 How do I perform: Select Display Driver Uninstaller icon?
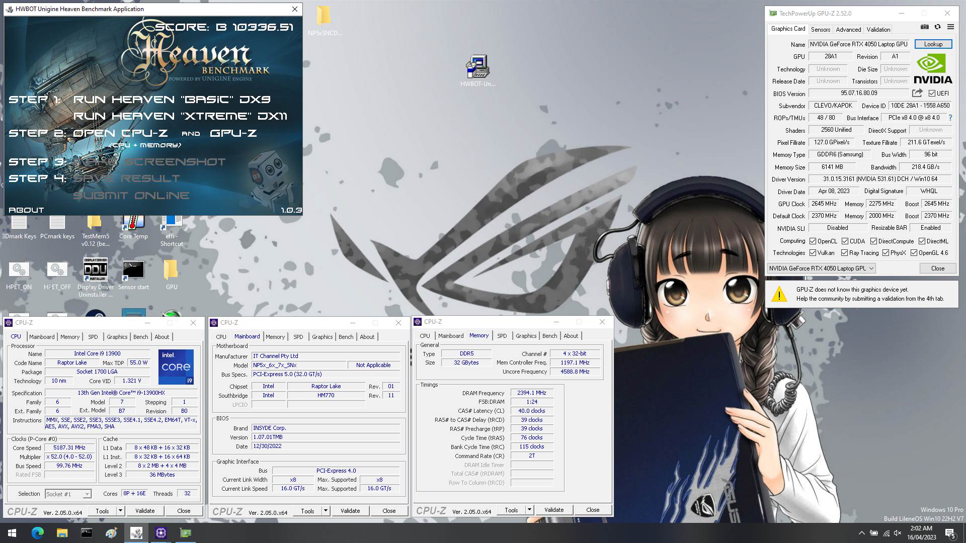point(95,278)
